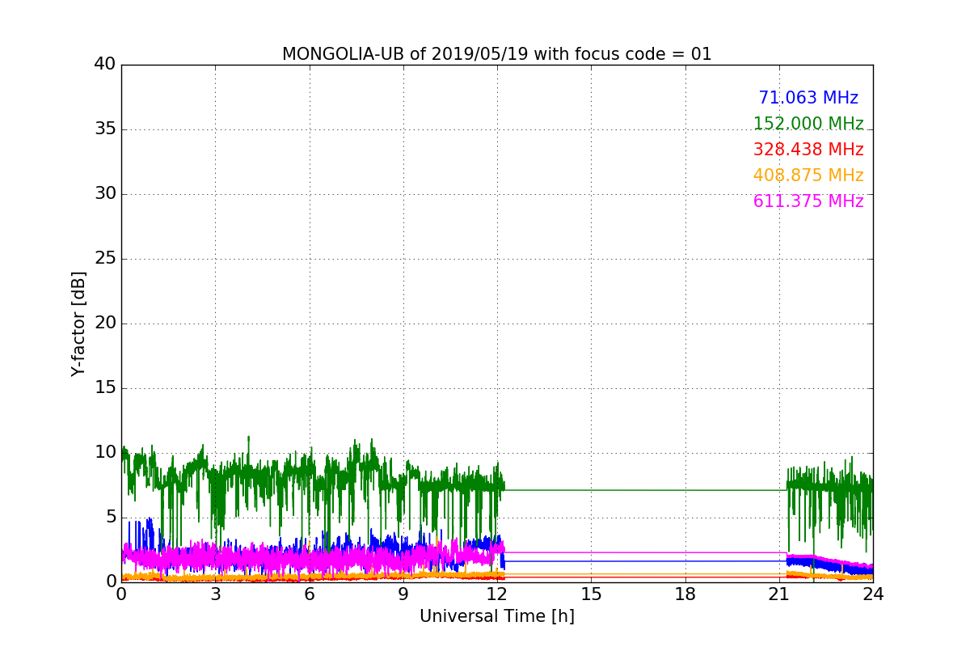Click the plot title MONGOLIA-UB of 2019/05/19
Screen dimensions: 970x647
pyautogui.click(x=496, y=54)
